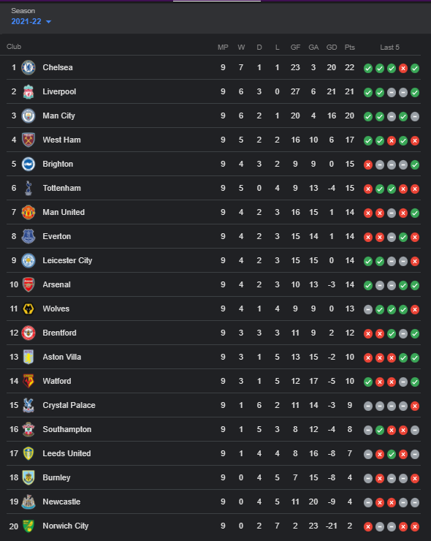
Task: Click the blue arrow beside 2021-22
Action: coord(49,22)
